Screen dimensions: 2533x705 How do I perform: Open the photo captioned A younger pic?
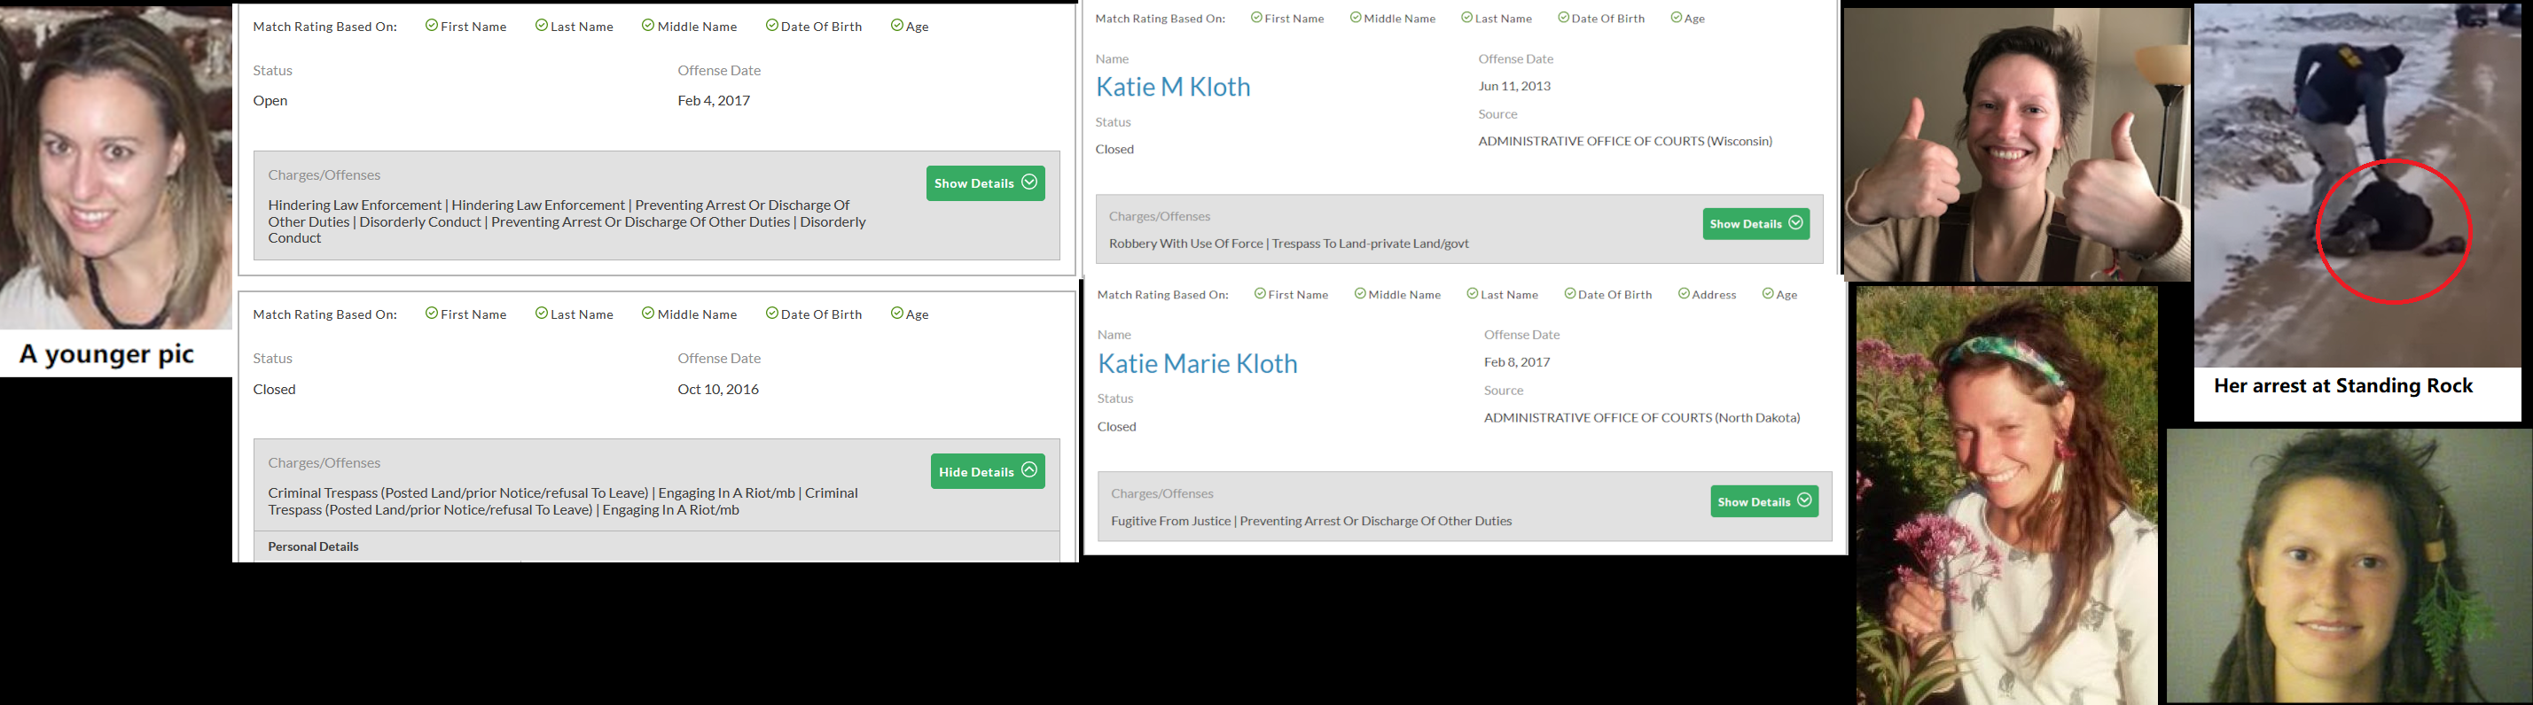116,167
